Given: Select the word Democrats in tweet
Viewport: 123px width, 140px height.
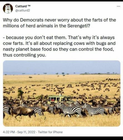Looking at the screenshot, I should click(x=32, y=20).
